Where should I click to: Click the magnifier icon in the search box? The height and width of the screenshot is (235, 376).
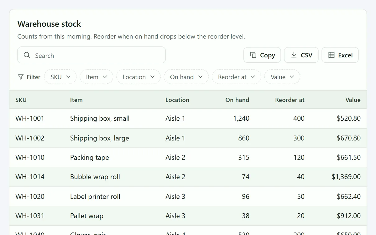coord(27,55)
